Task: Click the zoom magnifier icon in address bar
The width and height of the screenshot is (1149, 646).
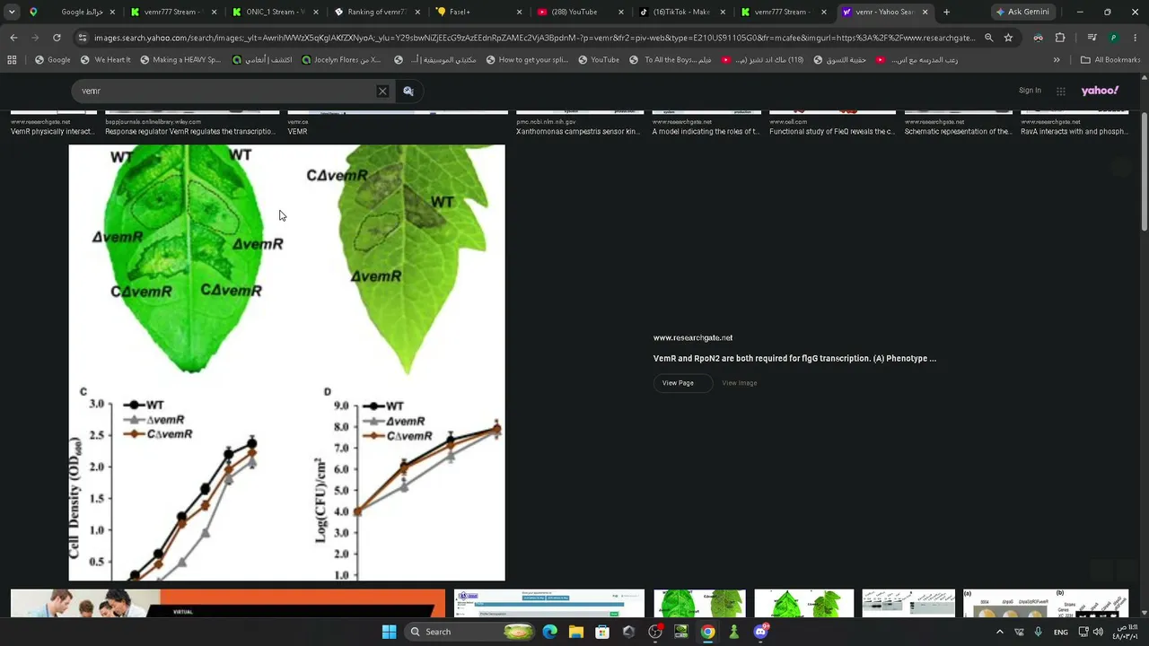Action: (x=988, y=38)
